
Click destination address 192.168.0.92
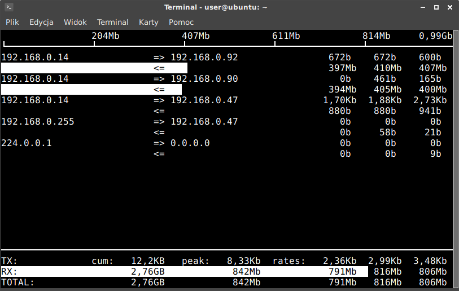(204, 58)
